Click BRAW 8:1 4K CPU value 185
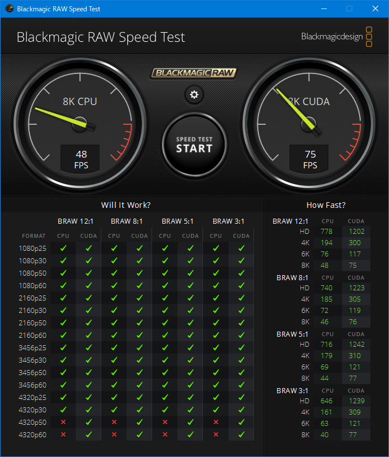Image resolution: width=389 pixels, height=457 pixels. click(x=326, y=299)
